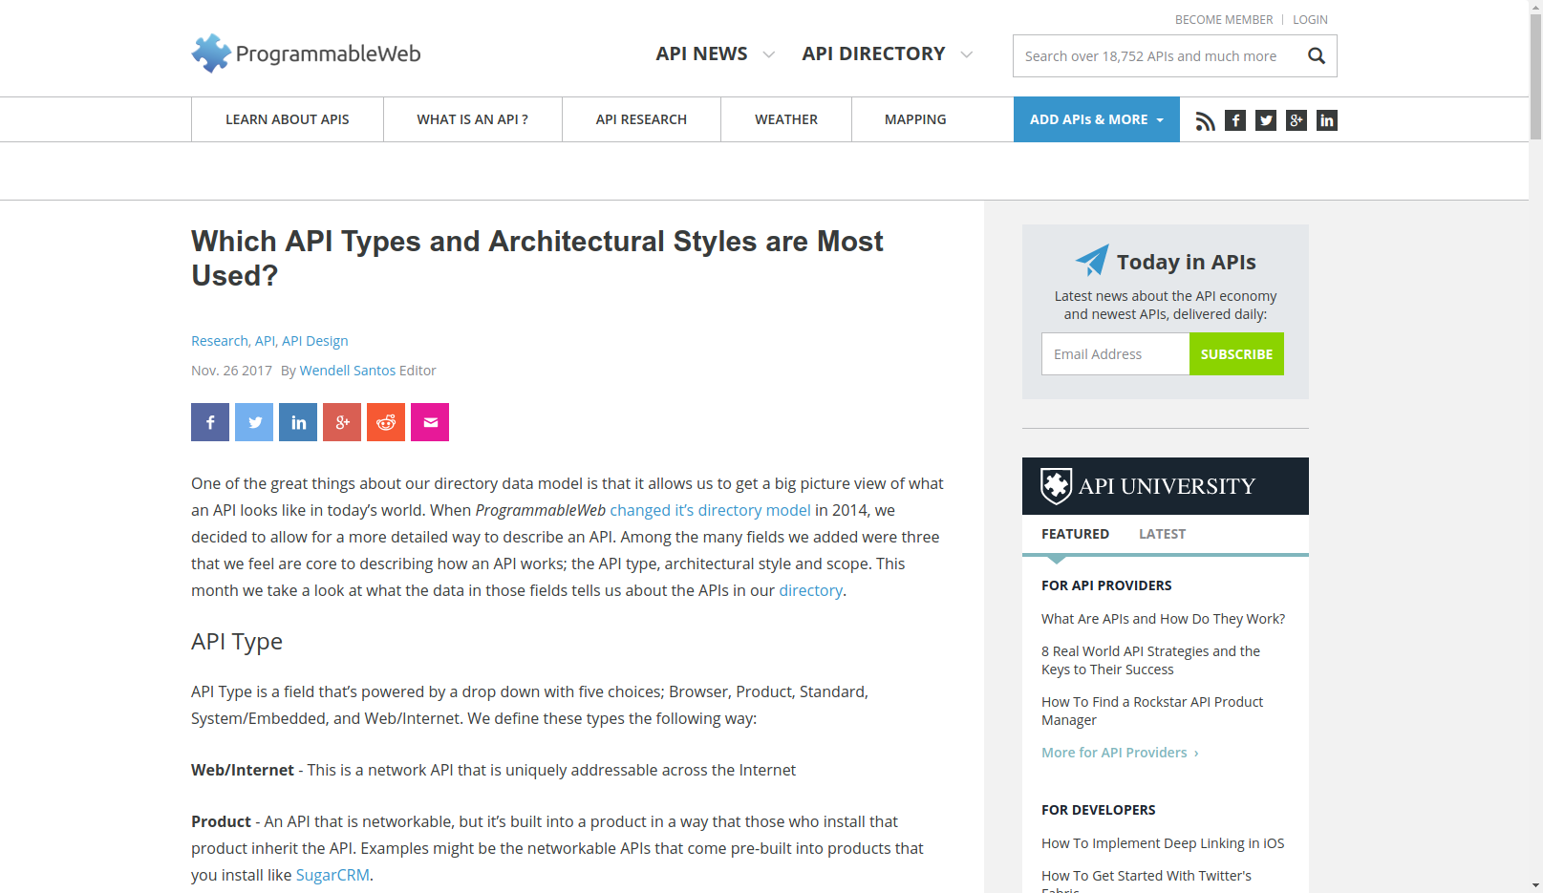Viewport: 1543px width, 893px height.
Task: Click the article title heading
Action: (537, 258)
